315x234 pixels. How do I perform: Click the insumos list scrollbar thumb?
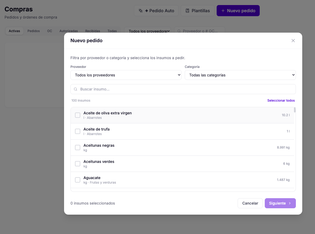pos(295,110)
